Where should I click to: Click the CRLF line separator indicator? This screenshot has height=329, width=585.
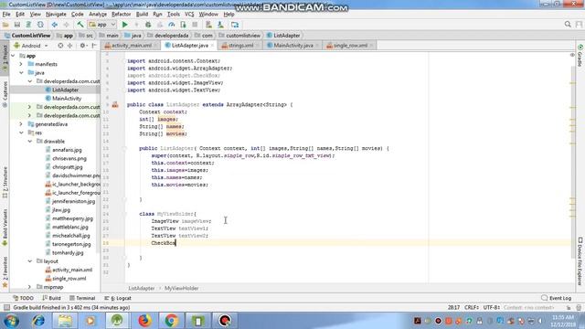[x=472, y=308]
